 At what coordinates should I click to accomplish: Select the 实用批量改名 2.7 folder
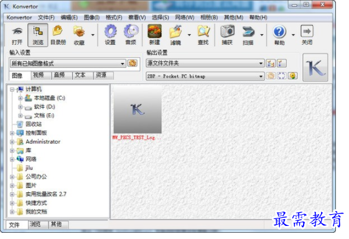pyautogui.click(x=46, y=194)
